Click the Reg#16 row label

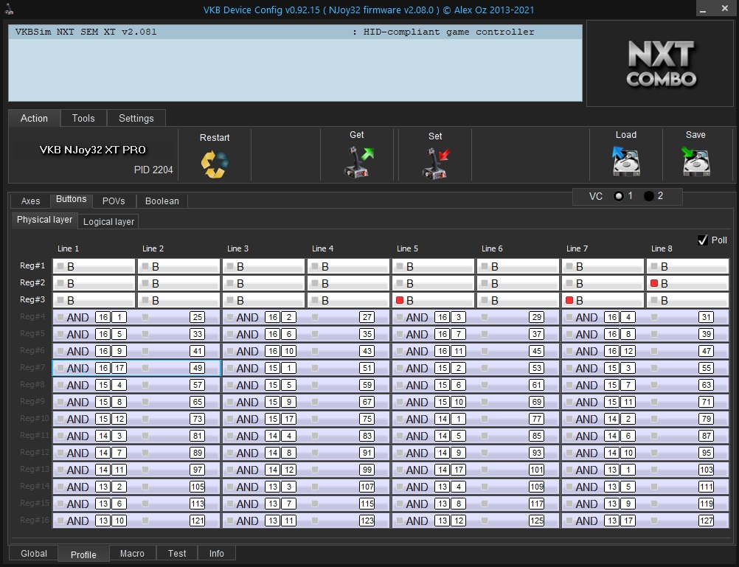[x=35, y=521]
